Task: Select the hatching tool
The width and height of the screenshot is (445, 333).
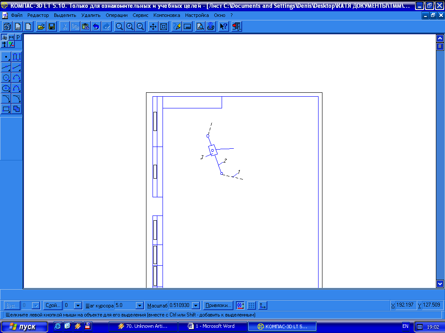Action: (17, 109)
